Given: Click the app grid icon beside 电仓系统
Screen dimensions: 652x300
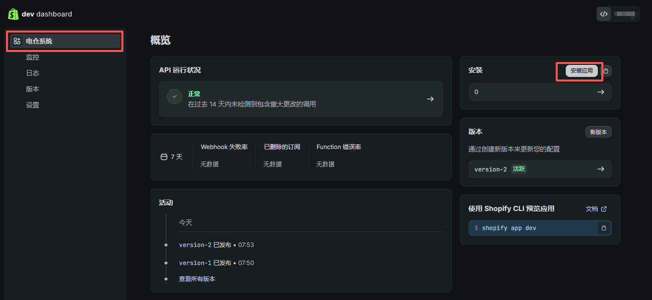Looking at the screenshot, I should point(17,41).
